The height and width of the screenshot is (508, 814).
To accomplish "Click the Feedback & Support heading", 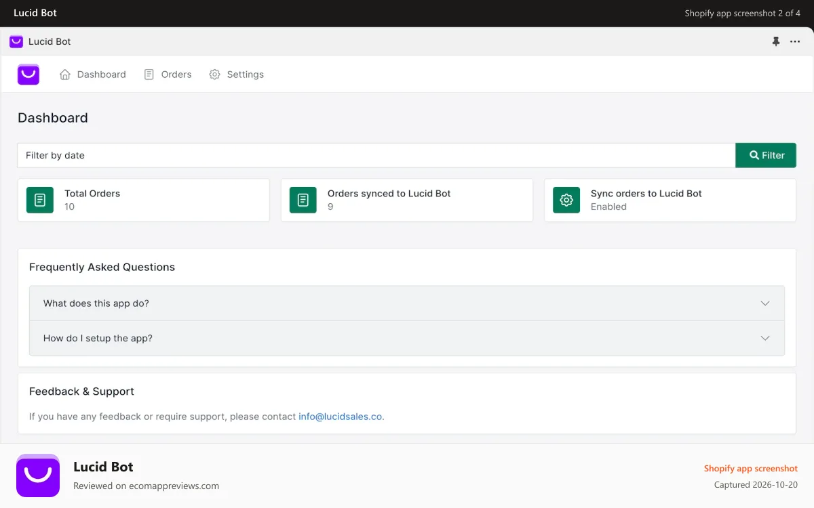I will pyautogui.click(x=81, y=391).
